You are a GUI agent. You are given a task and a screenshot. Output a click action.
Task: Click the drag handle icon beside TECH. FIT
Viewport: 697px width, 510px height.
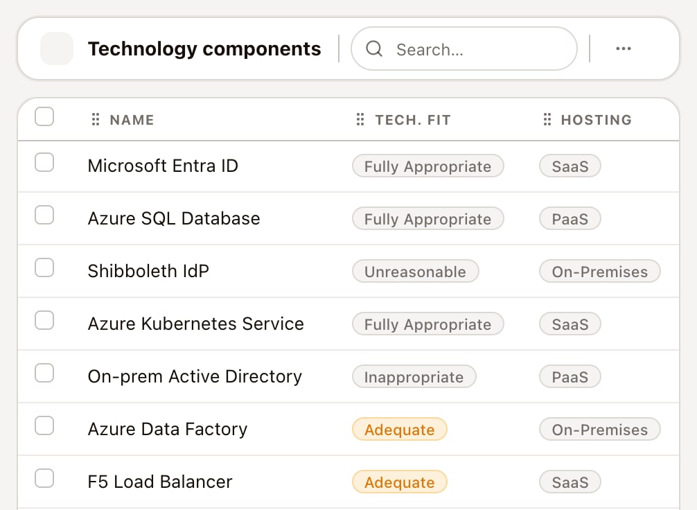(x=360, y=119)
